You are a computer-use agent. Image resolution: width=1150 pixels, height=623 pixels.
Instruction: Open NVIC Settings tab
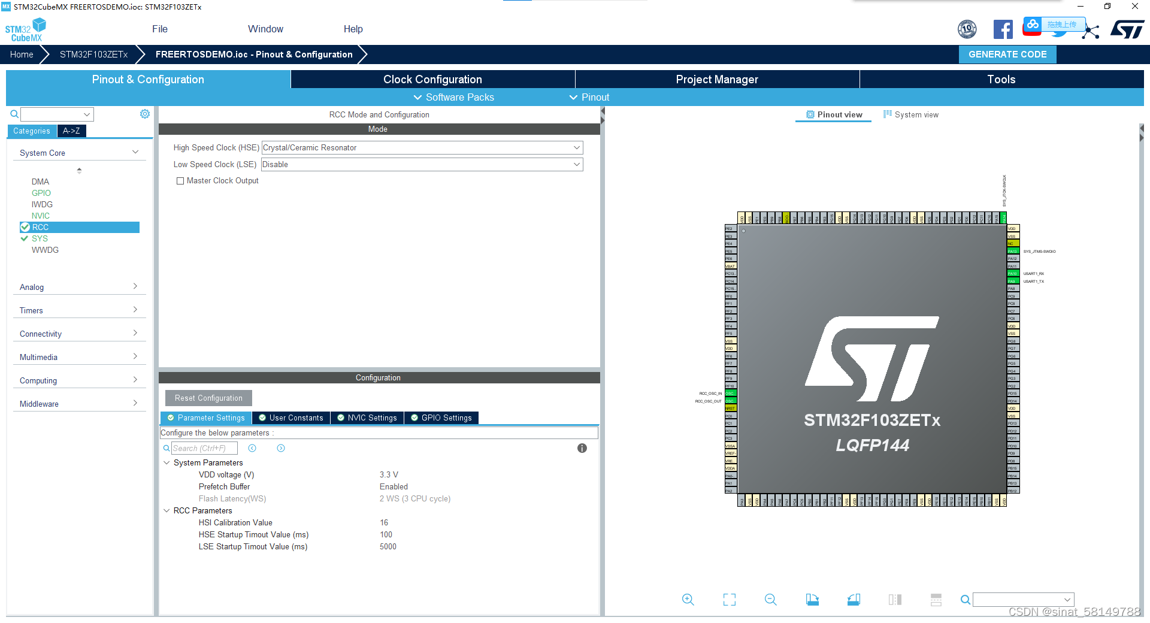367,418
